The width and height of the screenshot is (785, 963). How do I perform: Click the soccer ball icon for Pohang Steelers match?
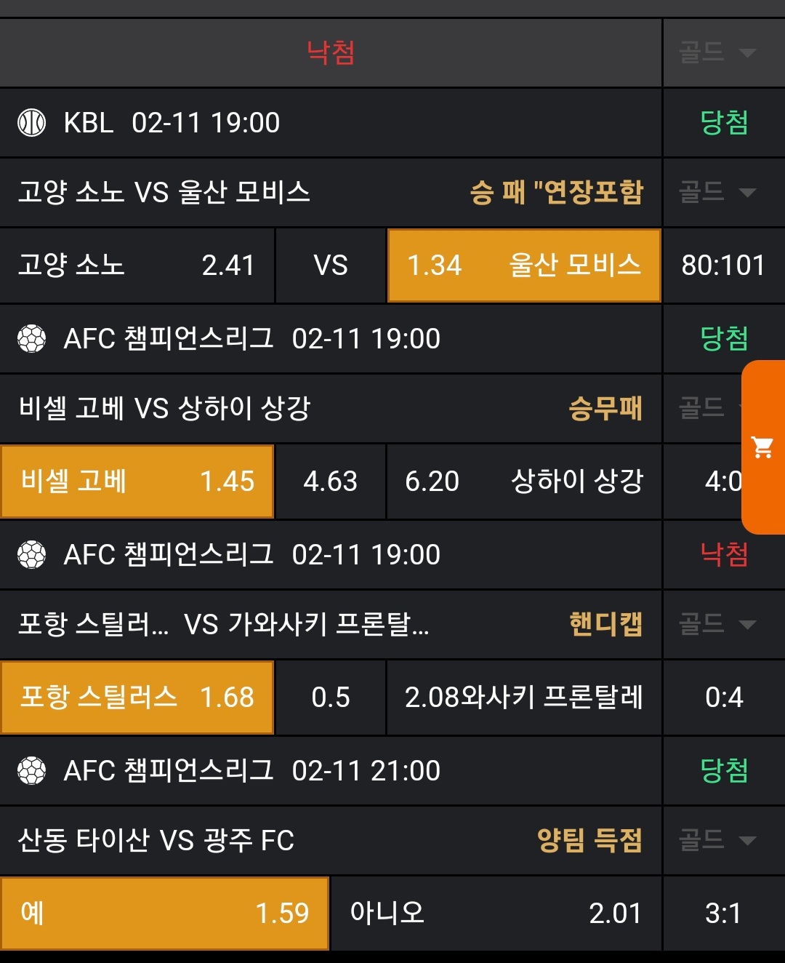pos(32,554)
